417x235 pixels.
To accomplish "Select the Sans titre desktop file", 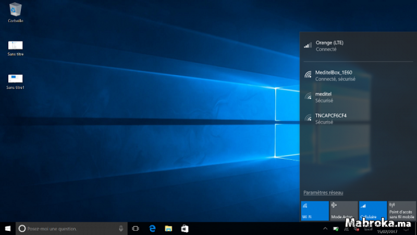I will (x=16, y=48).
